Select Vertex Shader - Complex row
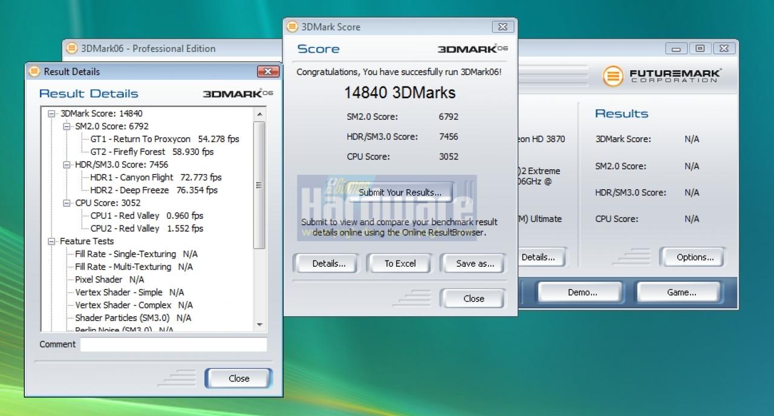This screenshot has width=774, height=416. 134,305
